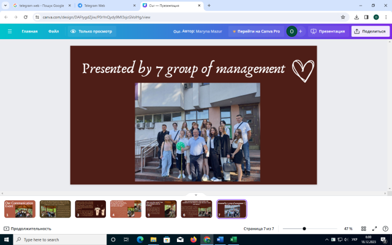Open Microsoft Store from taskbar
Screen dimensions: 392x245
(167, 239)
